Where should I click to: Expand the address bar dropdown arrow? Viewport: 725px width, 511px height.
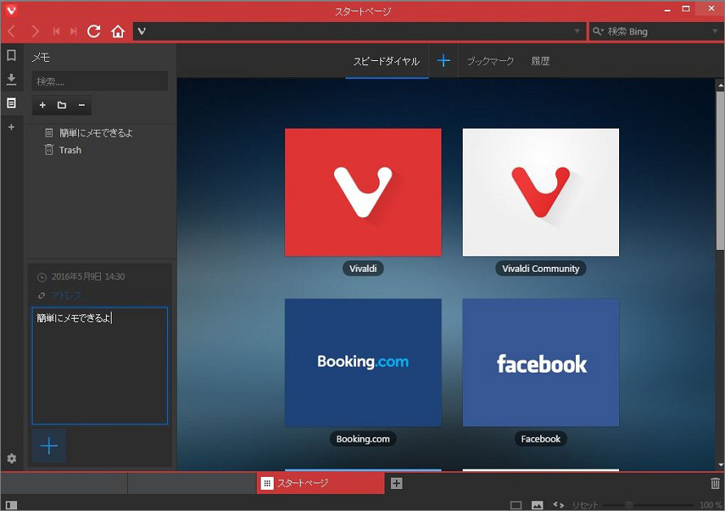(577, 32)
